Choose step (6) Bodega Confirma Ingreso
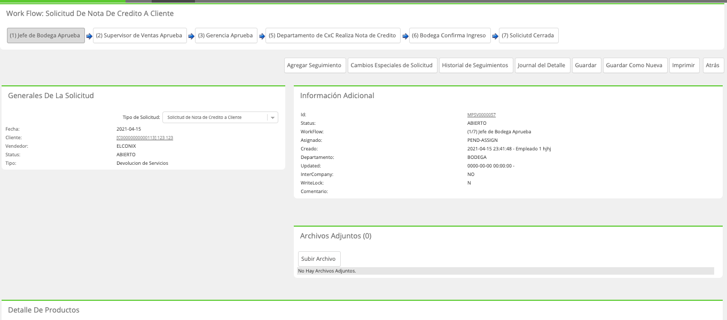The image size is (727, 320). [x=450, y=36]
